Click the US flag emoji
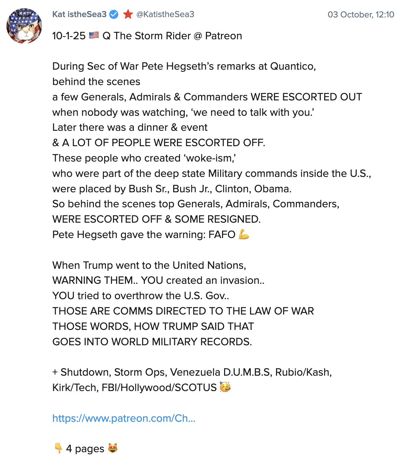This screenshot has height=459, width=401. [94, 36]
